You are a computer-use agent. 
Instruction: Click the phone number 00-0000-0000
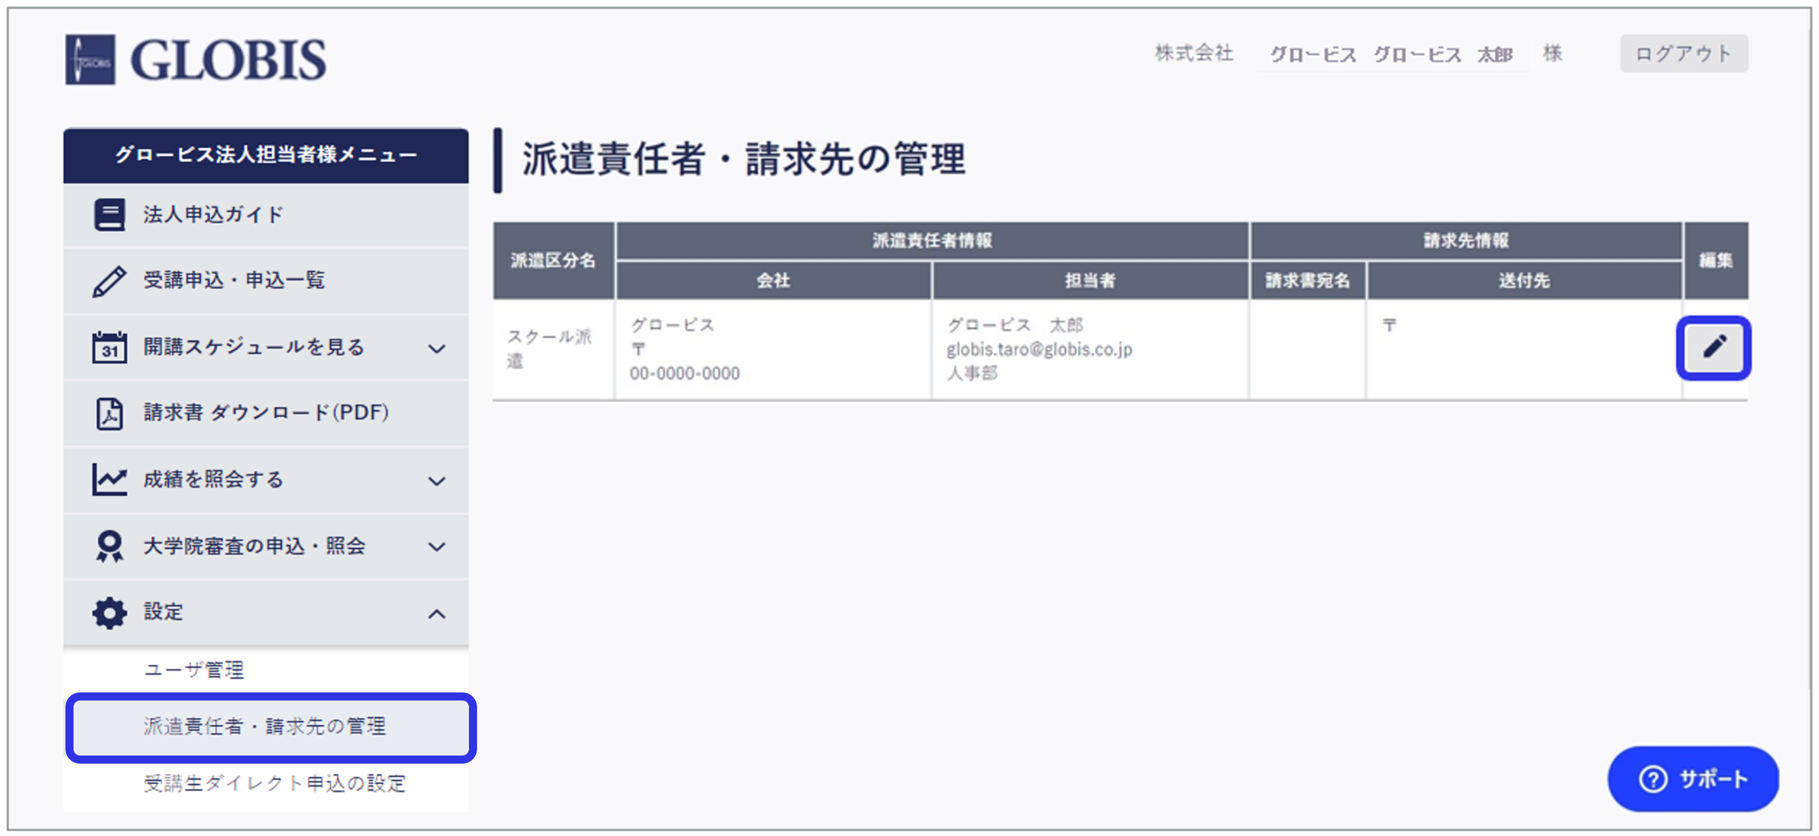click(x=685, y=373)
